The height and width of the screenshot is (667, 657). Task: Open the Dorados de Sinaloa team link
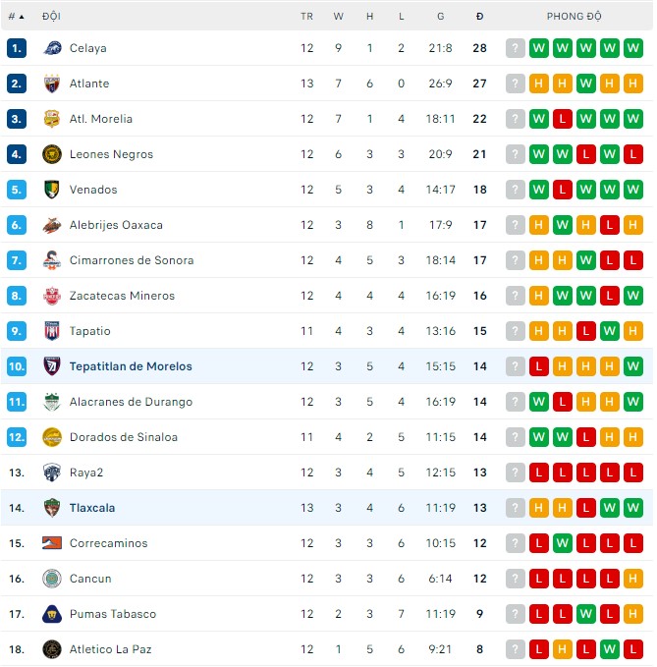pyautogui.click(x=124, y=437)
